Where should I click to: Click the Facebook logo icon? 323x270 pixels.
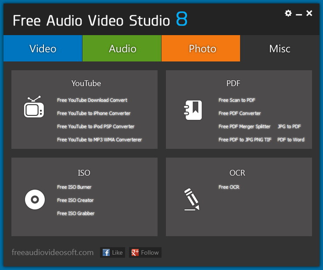click(106, 252)
